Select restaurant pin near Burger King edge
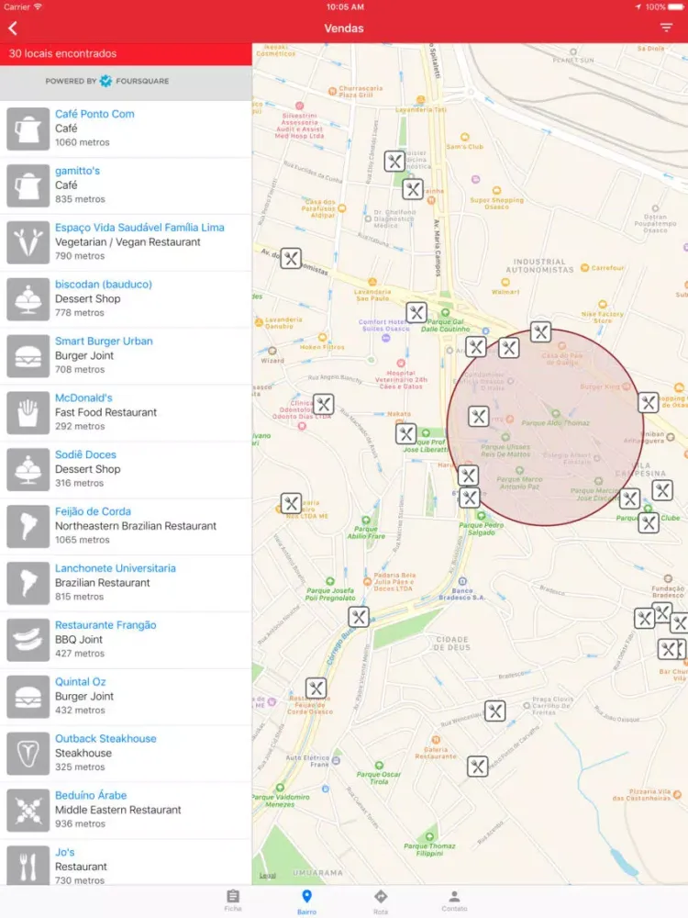 649,402
